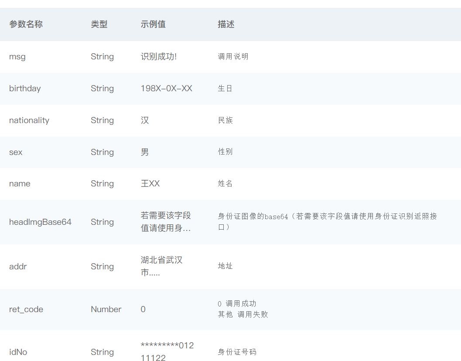
Task: Select the nationality parameter name
Action: tap(29, 120)
